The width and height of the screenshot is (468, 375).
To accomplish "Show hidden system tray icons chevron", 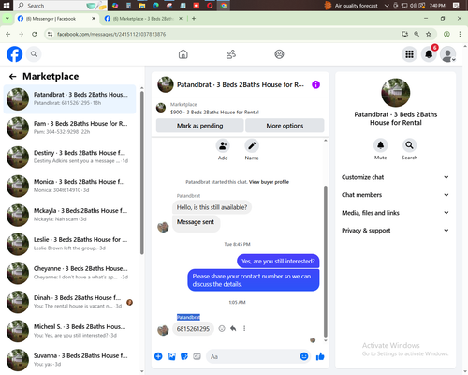I will 387,6.
